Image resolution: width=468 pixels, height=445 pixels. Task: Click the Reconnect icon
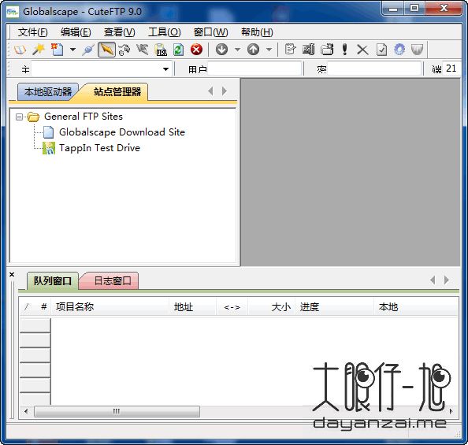[x=124, y=50]
